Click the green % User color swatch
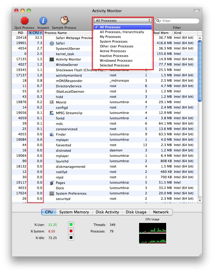214x273 pixels. [71, 224]
